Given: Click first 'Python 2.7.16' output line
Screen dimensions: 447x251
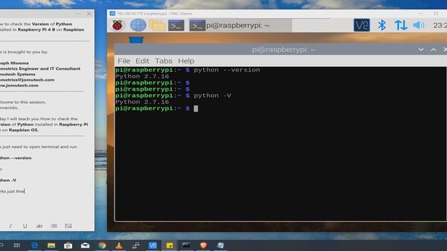Looking at the screenshot, I should pos(142,76).
